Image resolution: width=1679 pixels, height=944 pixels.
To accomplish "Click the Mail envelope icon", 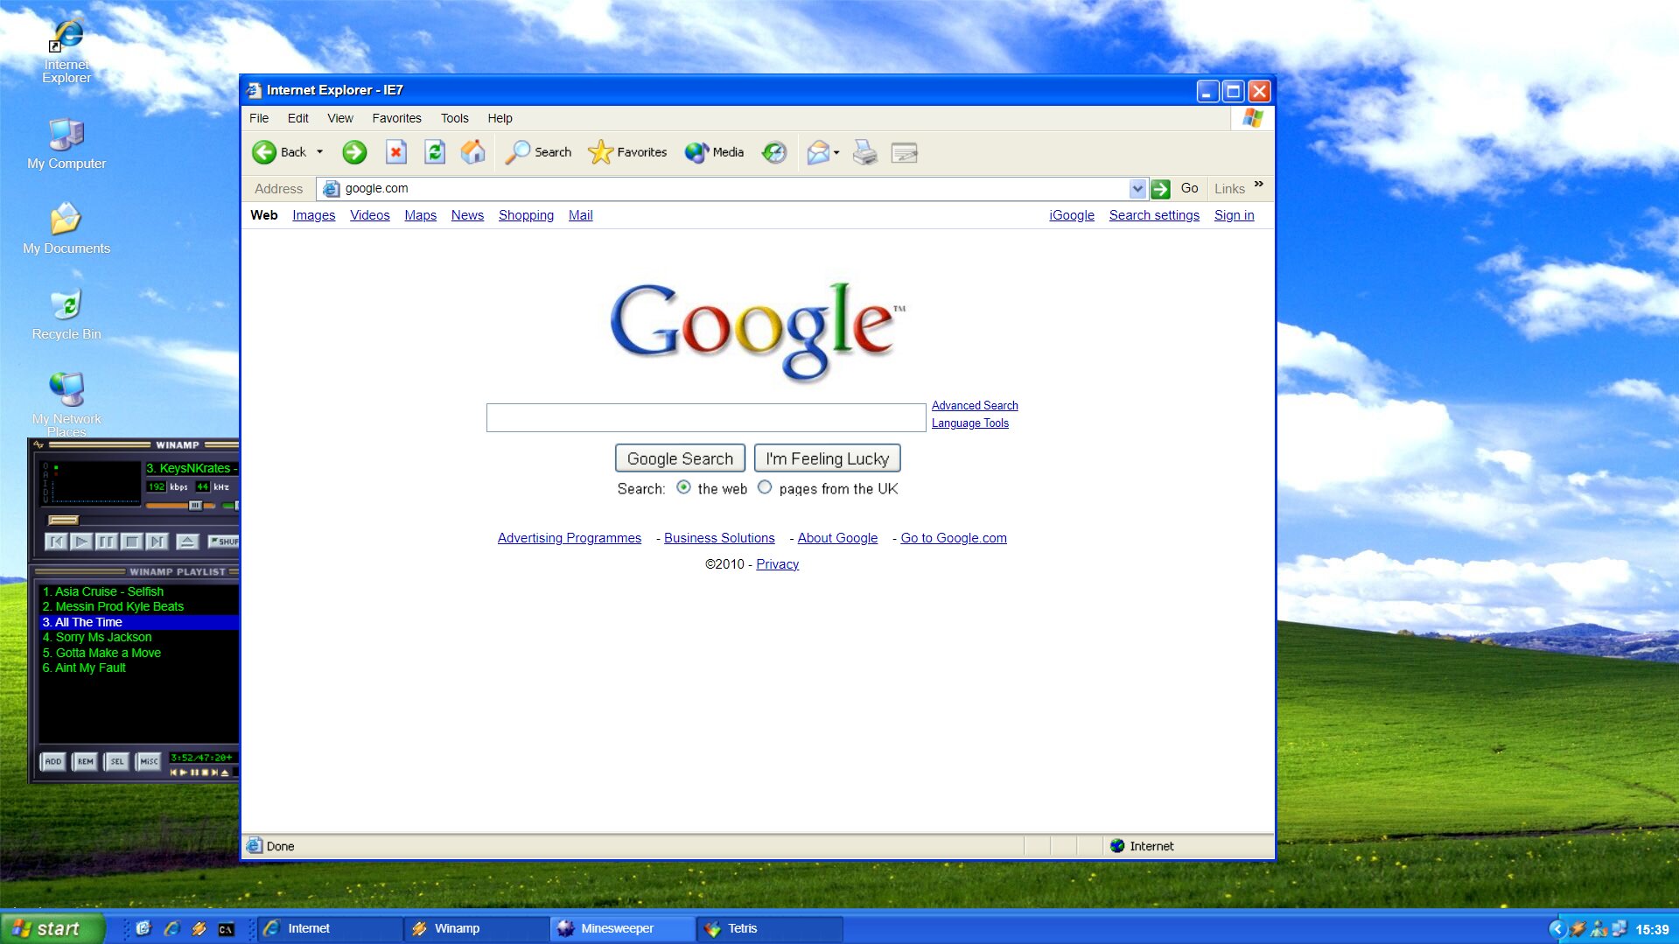I will (818, 152).
